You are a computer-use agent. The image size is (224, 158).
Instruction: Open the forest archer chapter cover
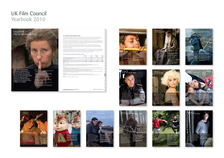pos(133,128)
